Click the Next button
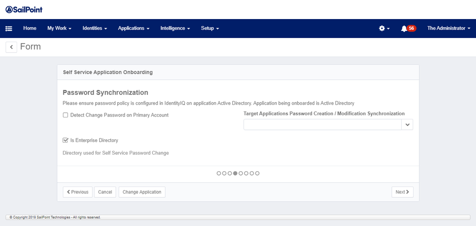476x226 pixels. click(402, 192)
